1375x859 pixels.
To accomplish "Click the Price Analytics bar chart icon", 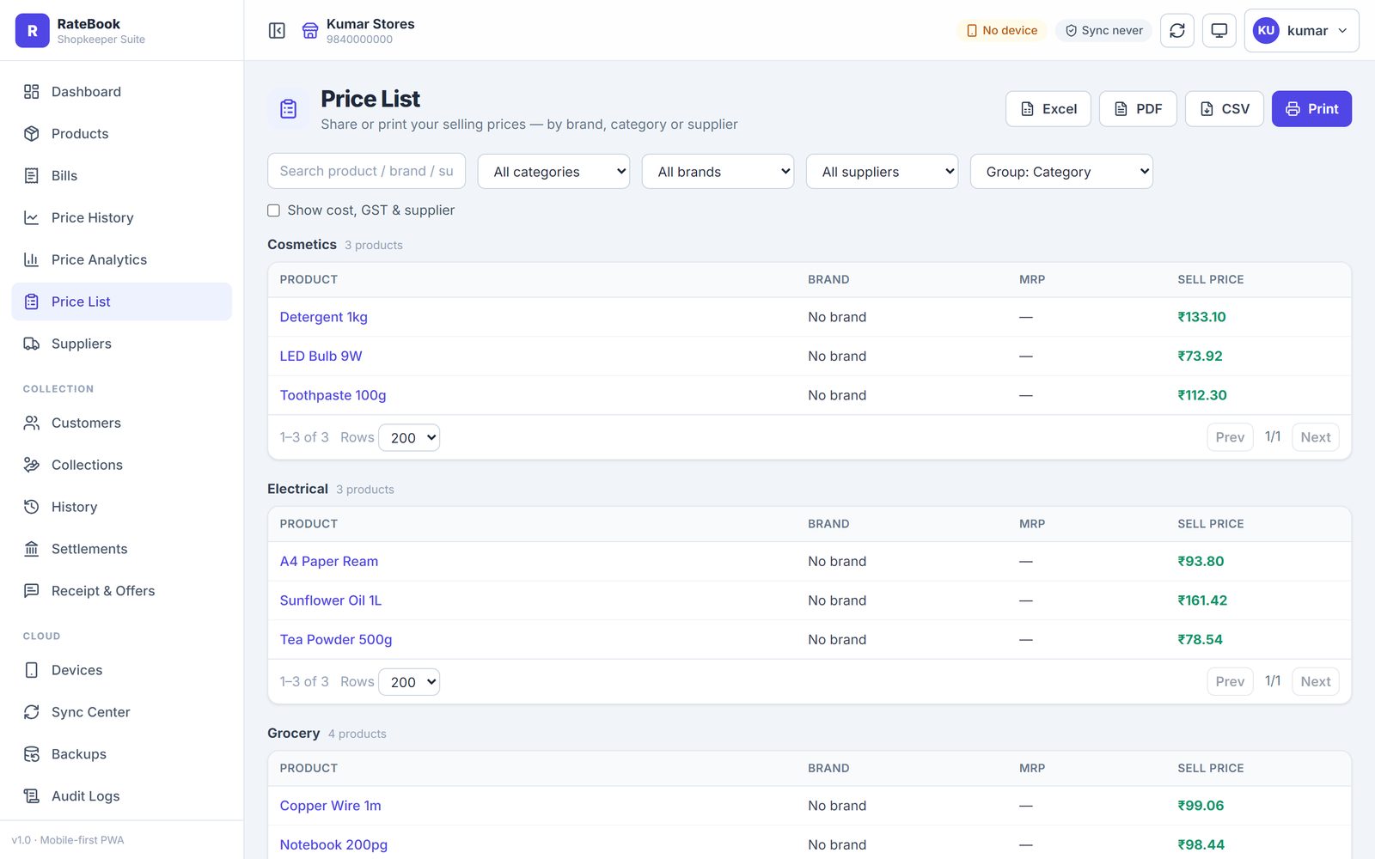I will (32, 259).
